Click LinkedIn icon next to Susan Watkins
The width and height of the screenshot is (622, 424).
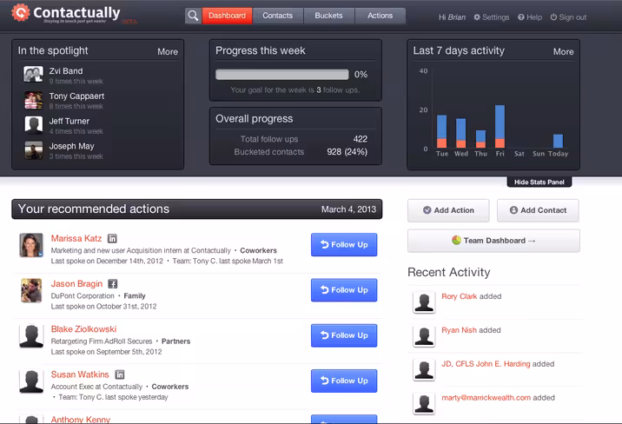[x=119, y=374]
